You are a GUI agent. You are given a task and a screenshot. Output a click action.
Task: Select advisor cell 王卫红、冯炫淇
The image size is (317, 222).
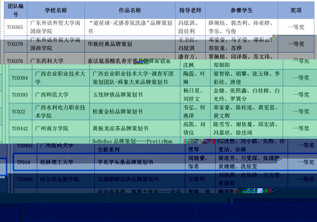point(190,44)
